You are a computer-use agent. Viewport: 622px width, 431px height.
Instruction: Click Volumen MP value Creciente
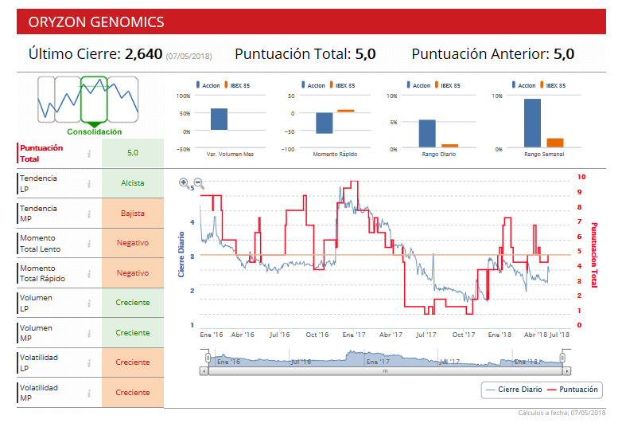[133, 333]
